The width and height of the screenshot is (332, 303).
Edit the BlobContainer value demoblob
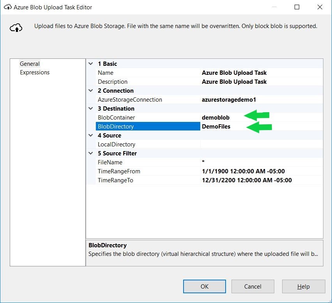pyautogui.click(x=215, y=118)
